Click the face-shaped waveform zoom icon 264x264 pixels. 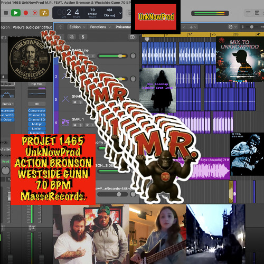[230, 27]
